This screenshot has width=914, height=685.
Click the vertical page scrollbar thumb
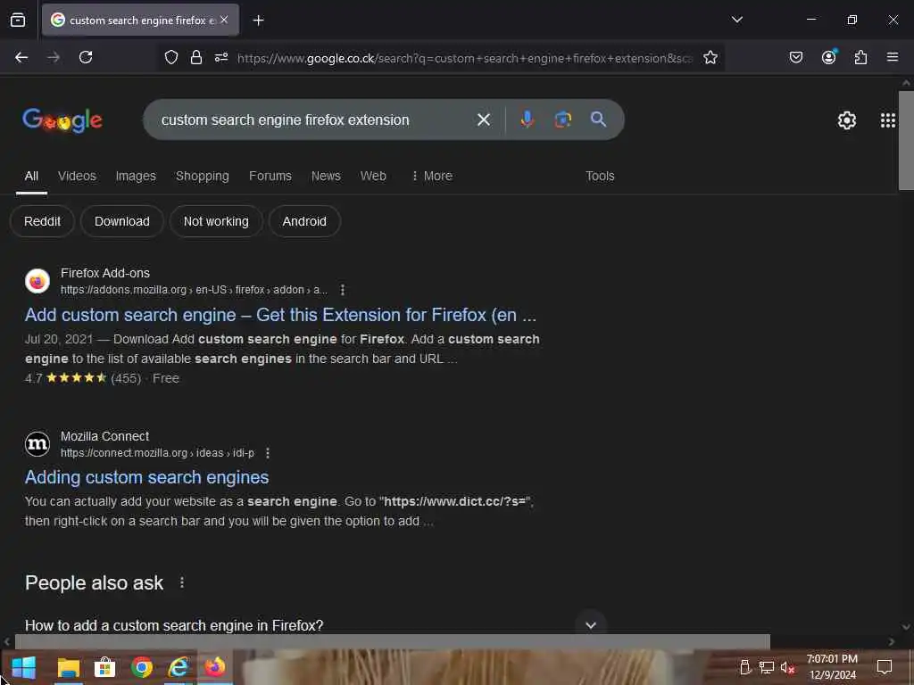coord(906,140)
